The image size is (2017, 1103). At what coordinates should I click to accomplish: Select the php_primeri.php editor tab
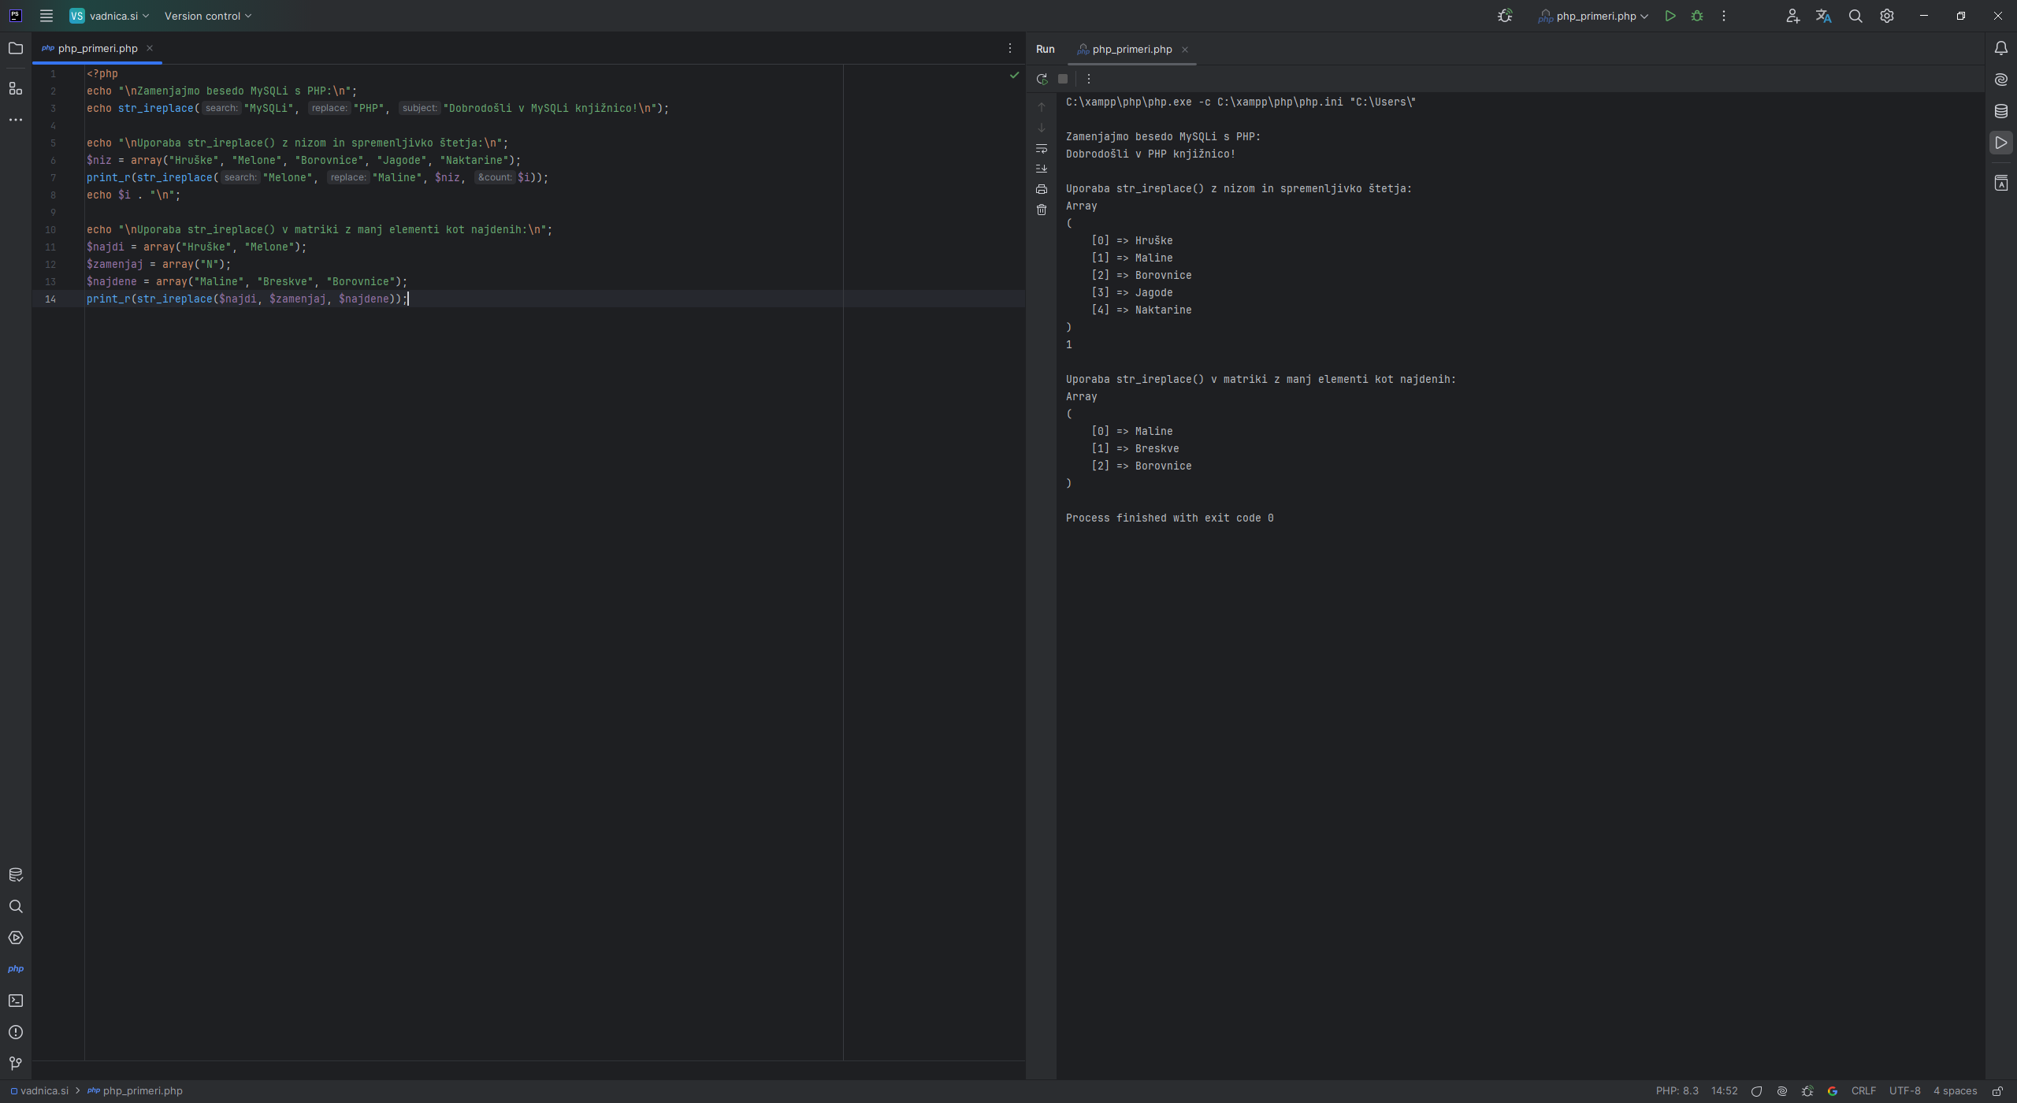click(97, 48)
